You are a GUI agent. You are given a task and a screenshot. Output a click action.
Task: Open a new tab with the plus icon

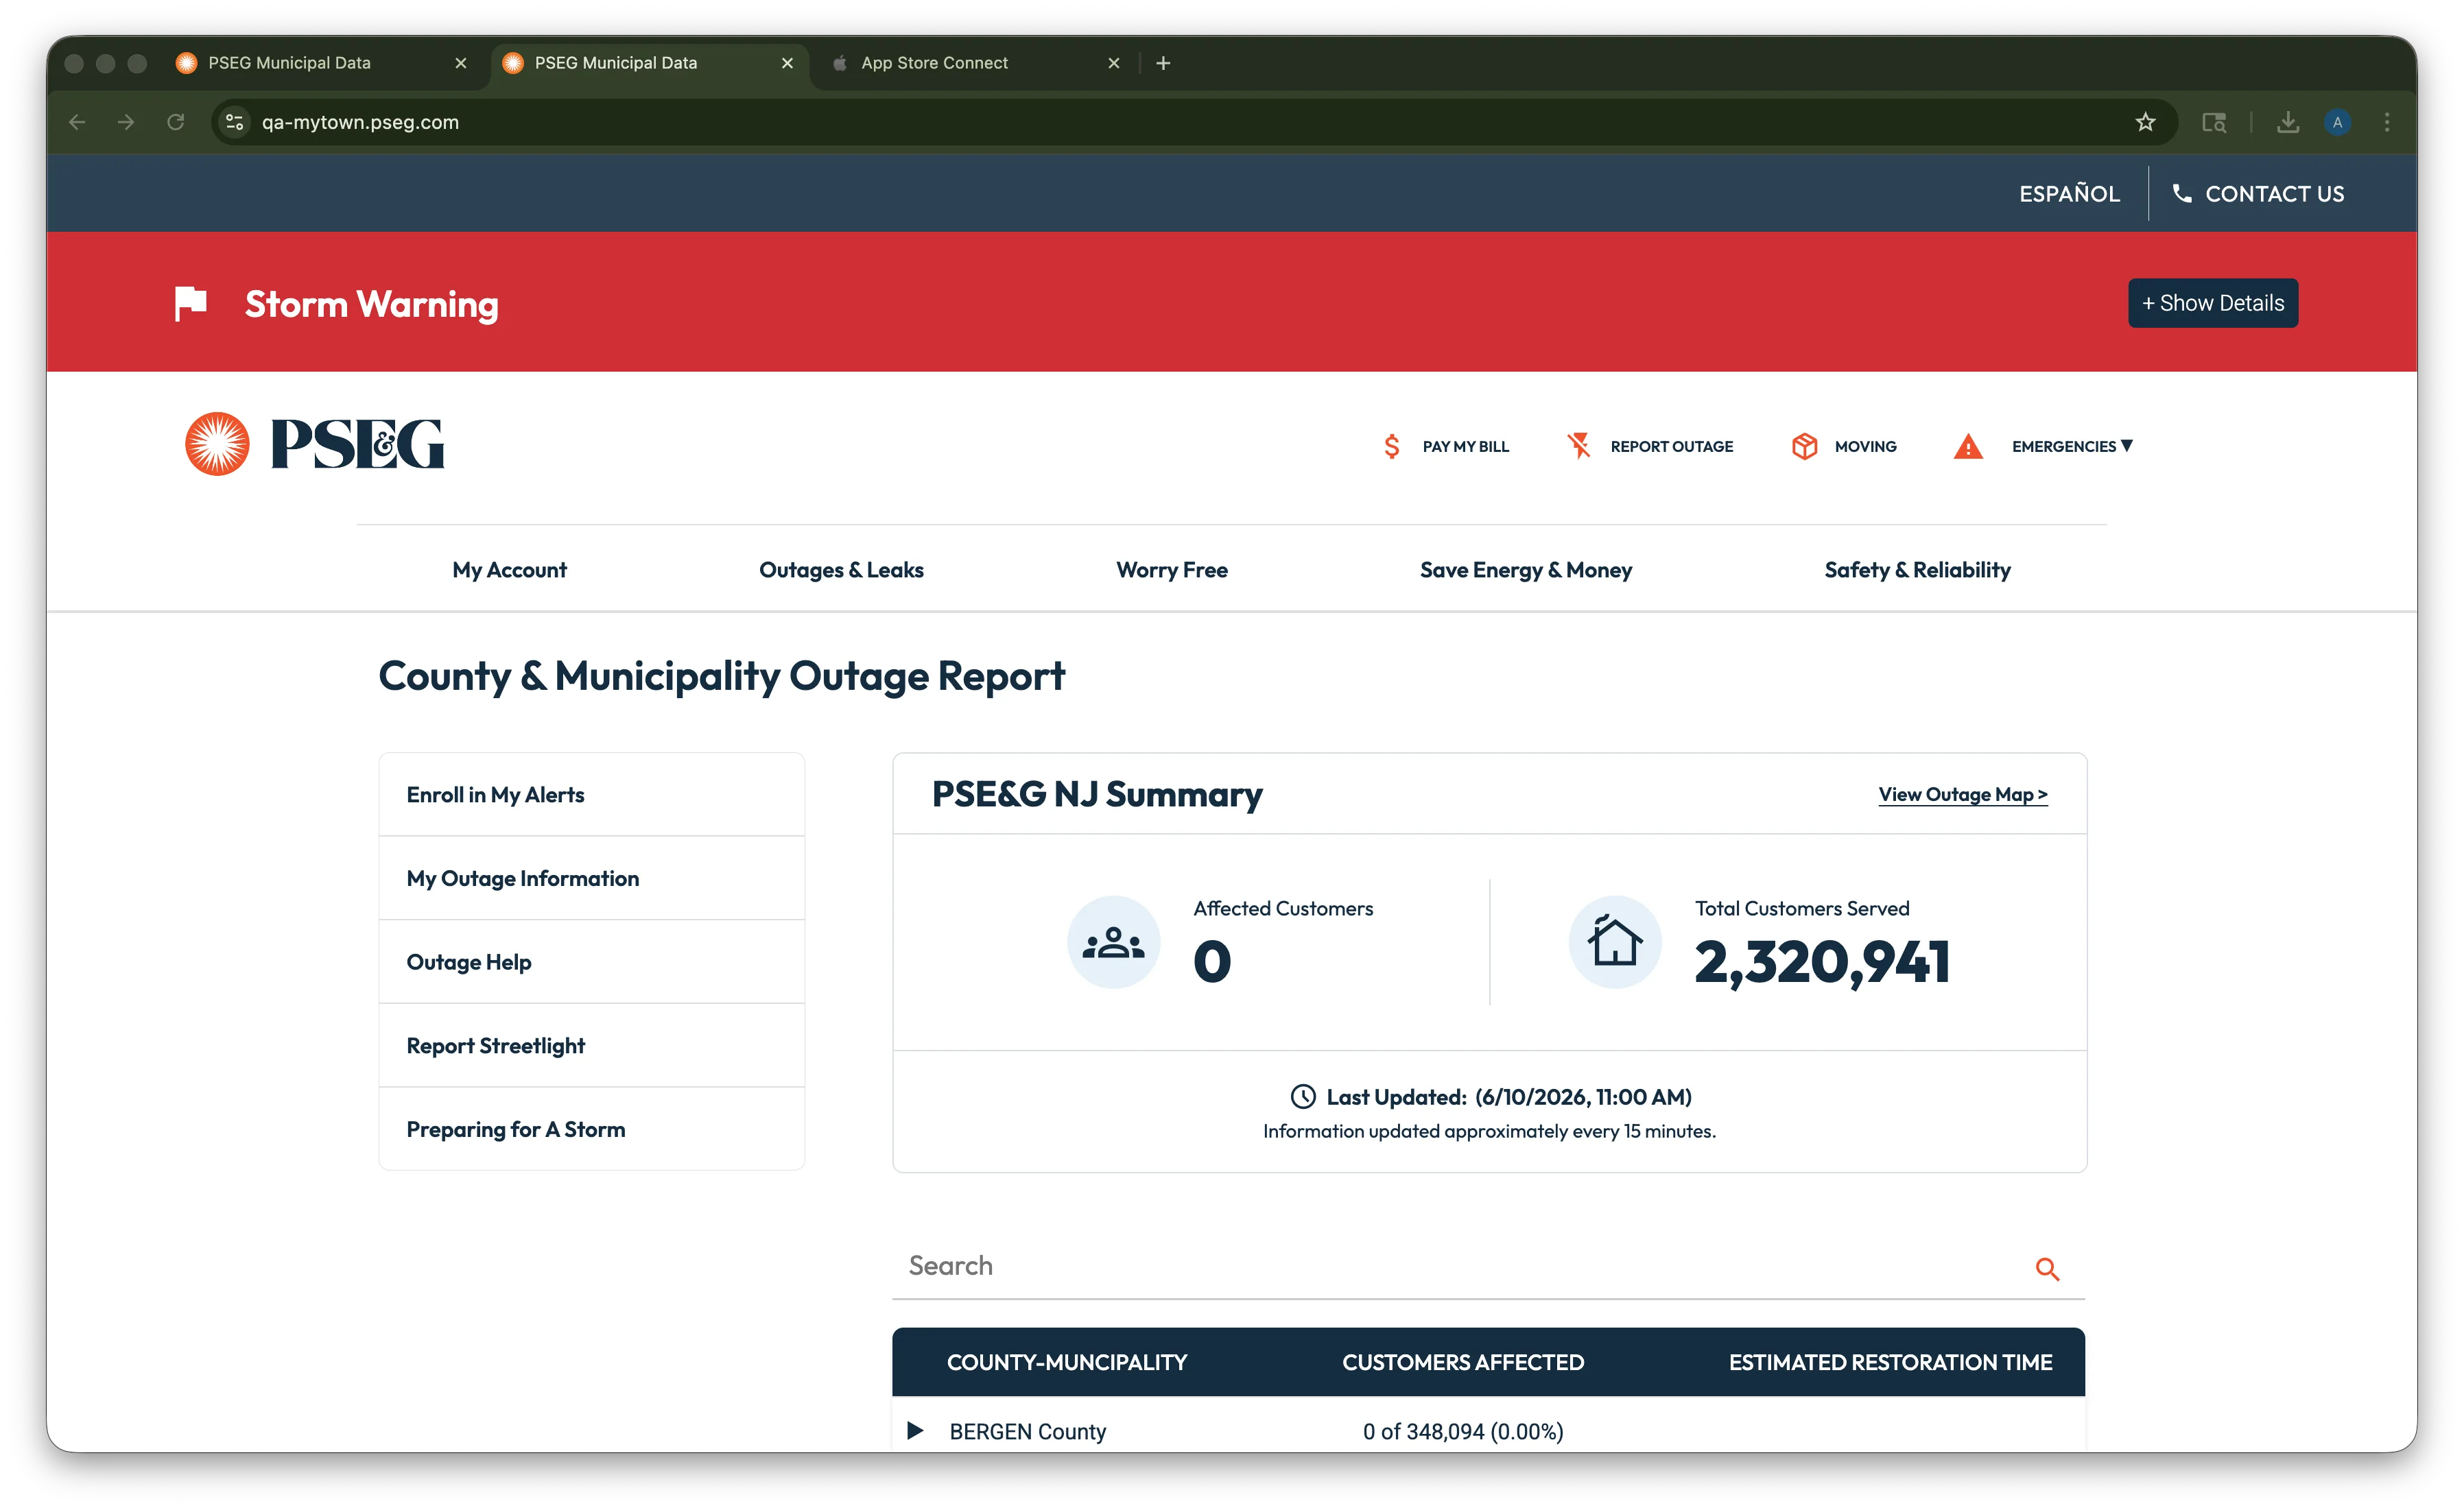tap(1163, 63)
